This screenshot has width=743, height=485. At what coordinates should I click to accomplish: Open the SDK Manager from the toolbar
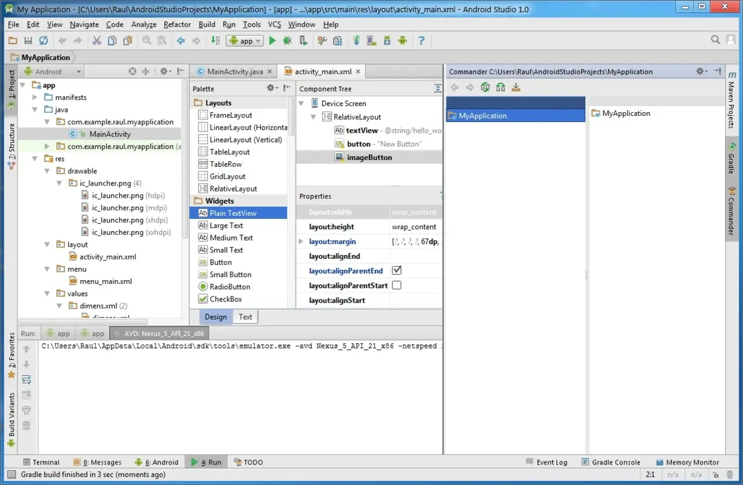387,41
